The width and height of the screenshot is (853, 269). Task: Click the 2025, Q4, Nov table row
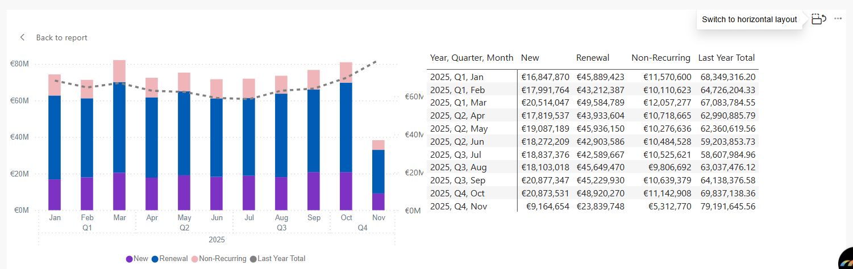click(x=457, y=206)
